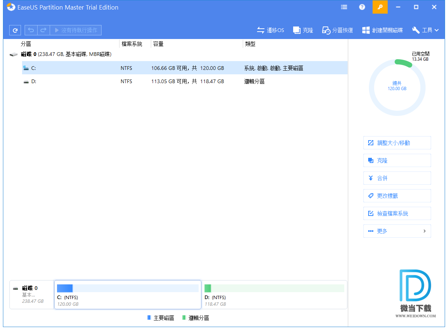Click the 更改標籤 change label button
Viewport: 448px width, 330px height.
click(x=397, y=196)
